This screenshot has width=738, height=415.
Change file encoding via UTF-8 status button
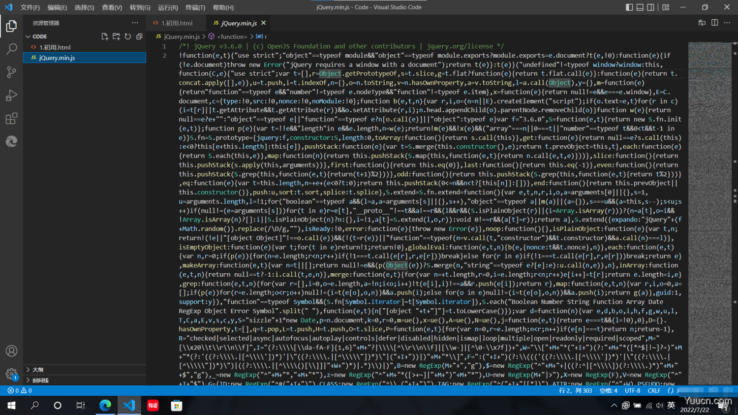pos(632,390)
